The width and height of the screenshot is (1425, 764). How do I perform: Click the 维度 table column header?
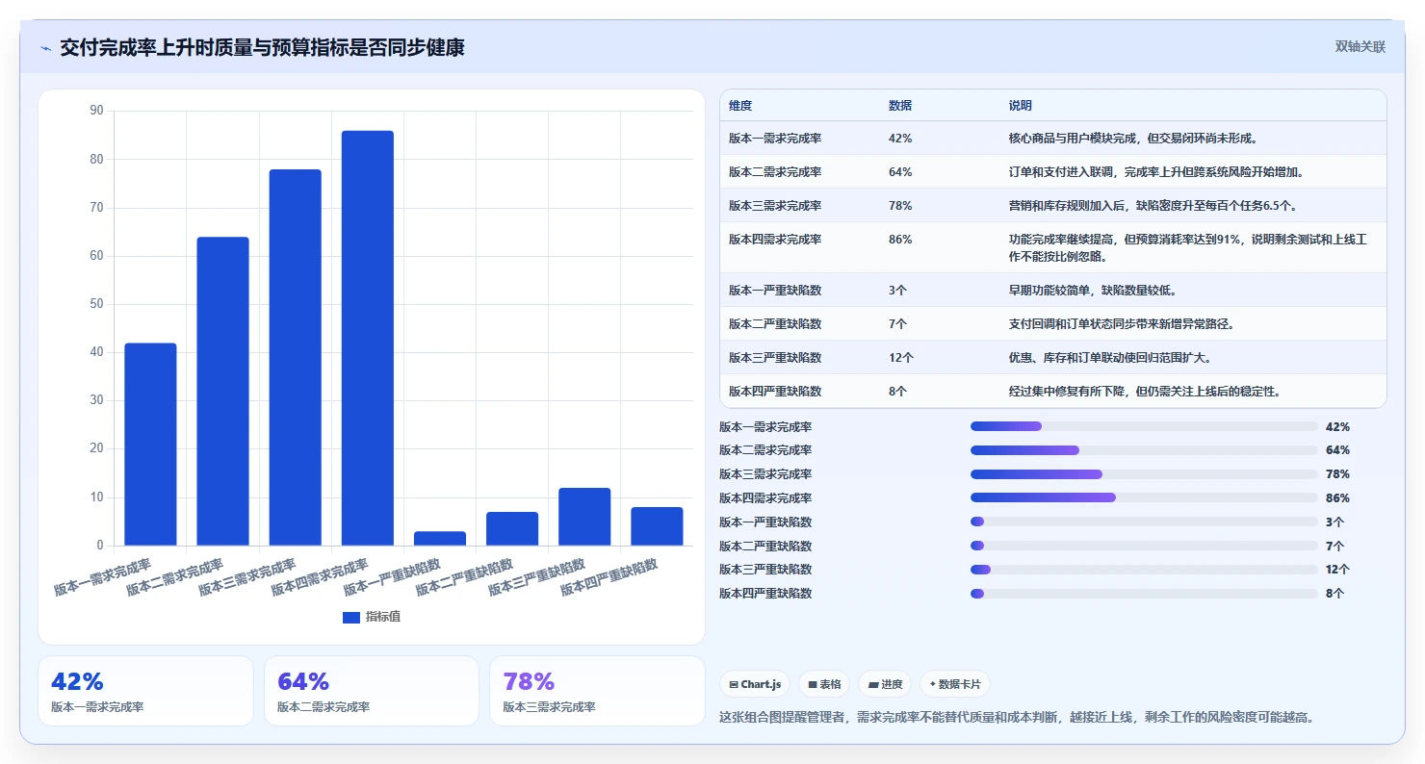pos(740,105)
